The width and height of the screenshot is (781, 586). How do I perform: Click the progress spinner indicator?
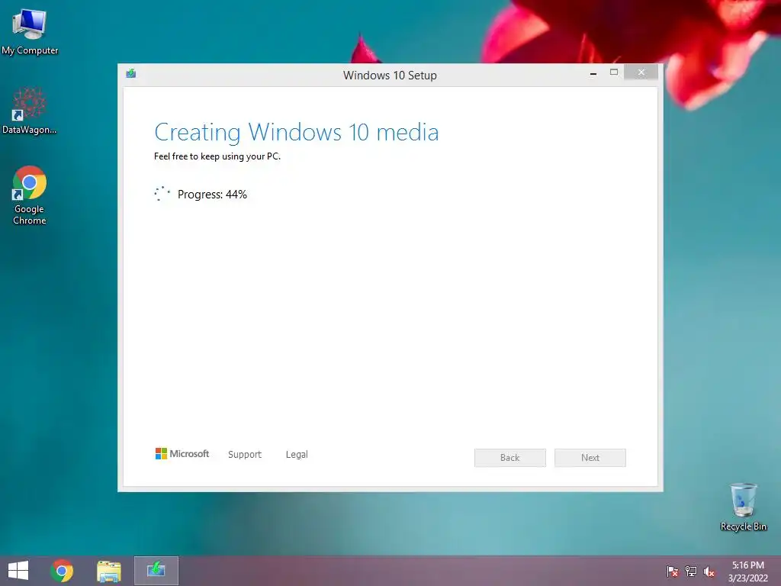162,194
